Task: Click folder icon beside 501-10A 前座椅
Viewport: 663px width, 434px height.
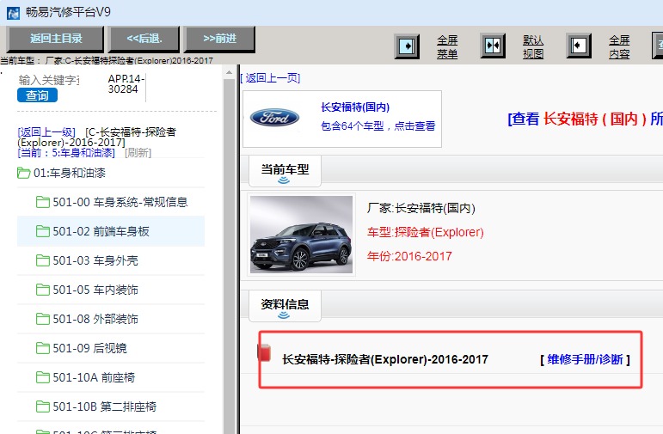Action: [x=43, y=377]
